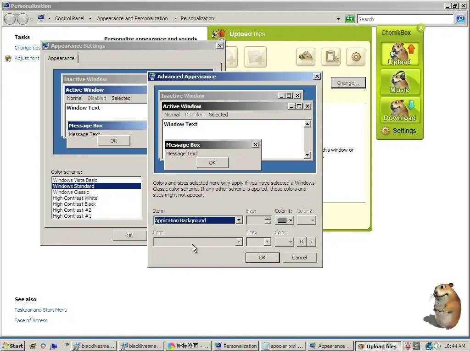The height and width of the screenshot is (352, 470).
Task: Open the address bar history dropdown
Action: point(338,18)
